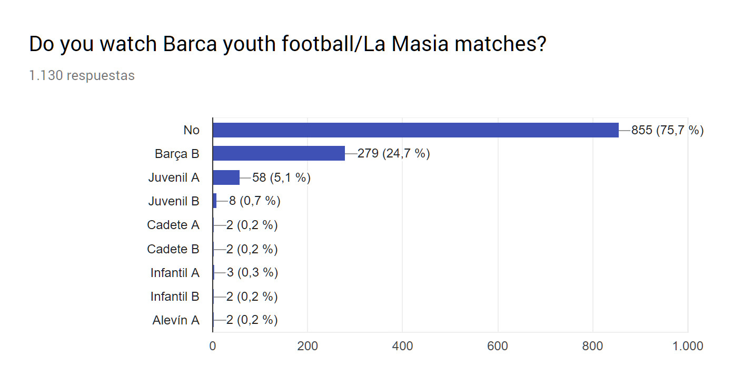This screenshot has width=743, height=385.
Task: Click the 855 (75,7 %) value label
Action: [x=667, y=130]
